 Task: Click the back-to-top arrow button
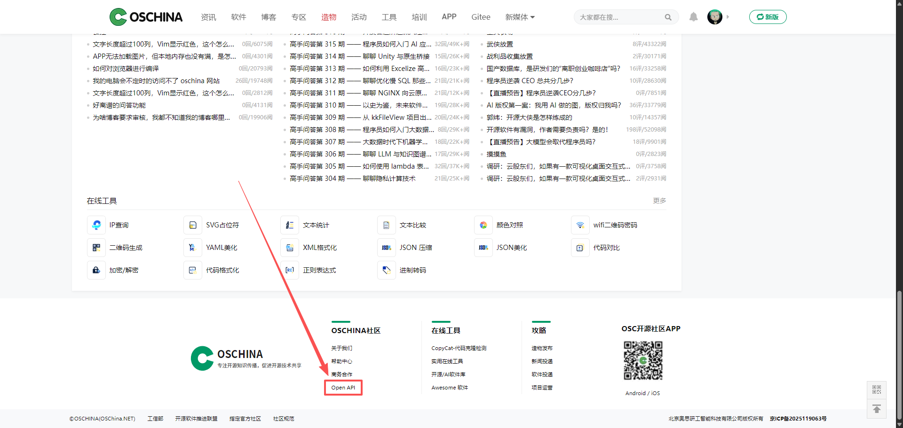(x=876, y=409)
